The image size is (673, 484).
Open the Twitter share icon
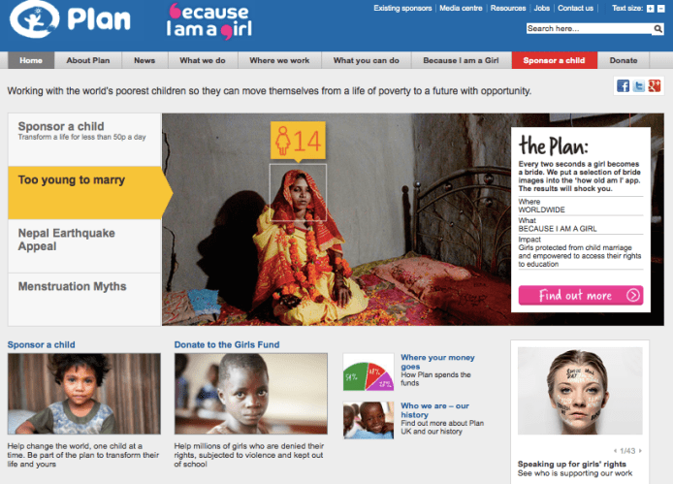point(639,86)
